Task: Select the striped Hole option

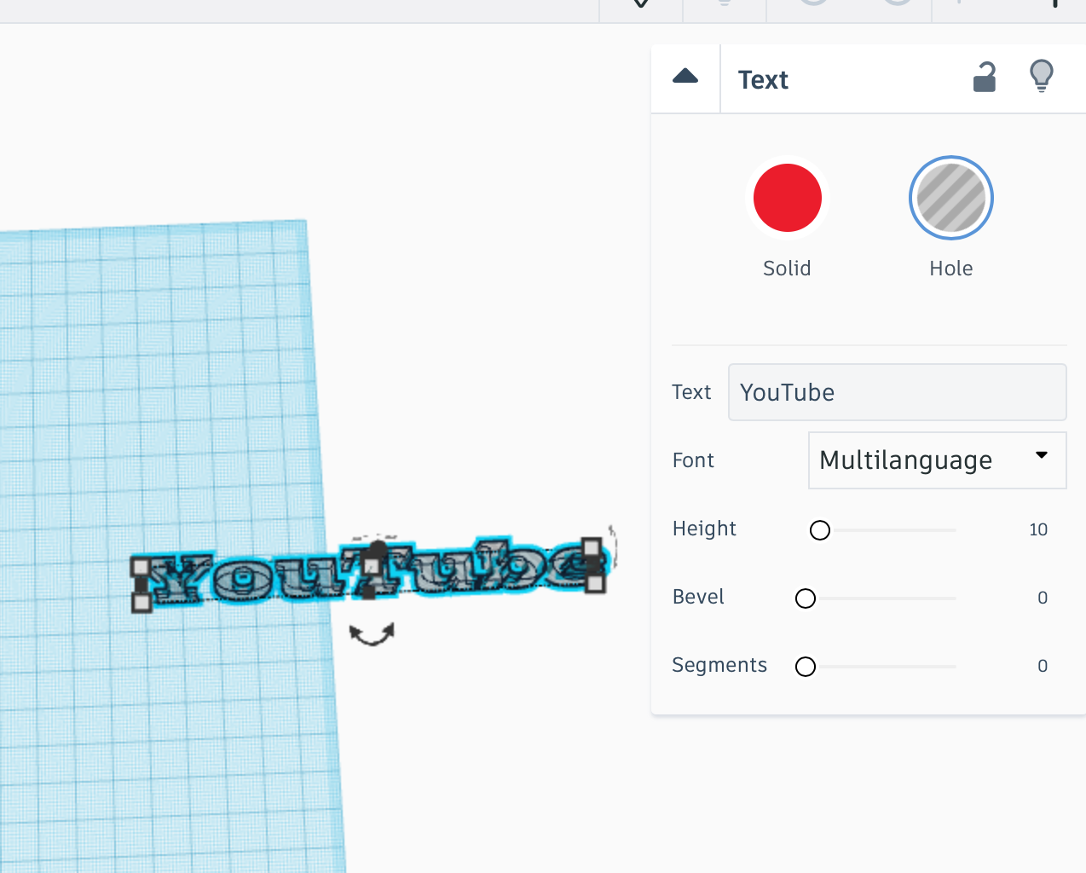Action: coord(951,198)
